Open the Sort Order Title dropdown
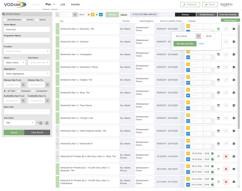The width and height of the screenshot is (242, 191). (19, 123)
